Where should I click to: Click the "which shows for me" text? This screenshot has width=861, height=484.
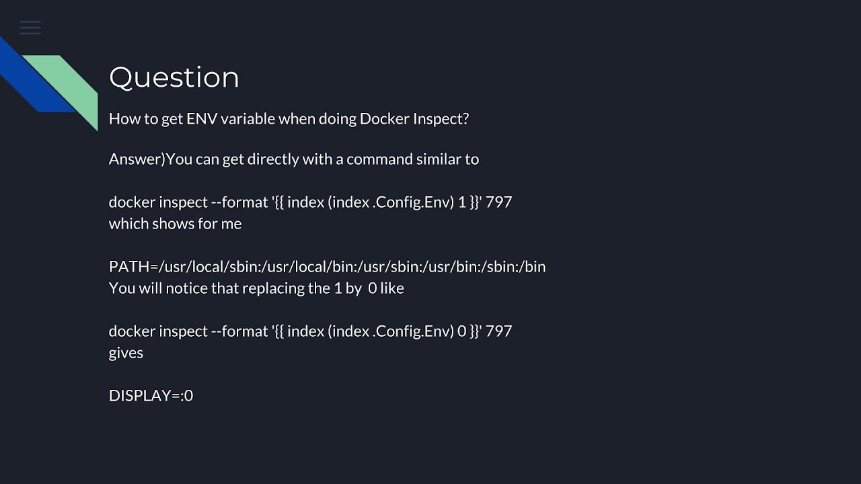click(175, 224)
